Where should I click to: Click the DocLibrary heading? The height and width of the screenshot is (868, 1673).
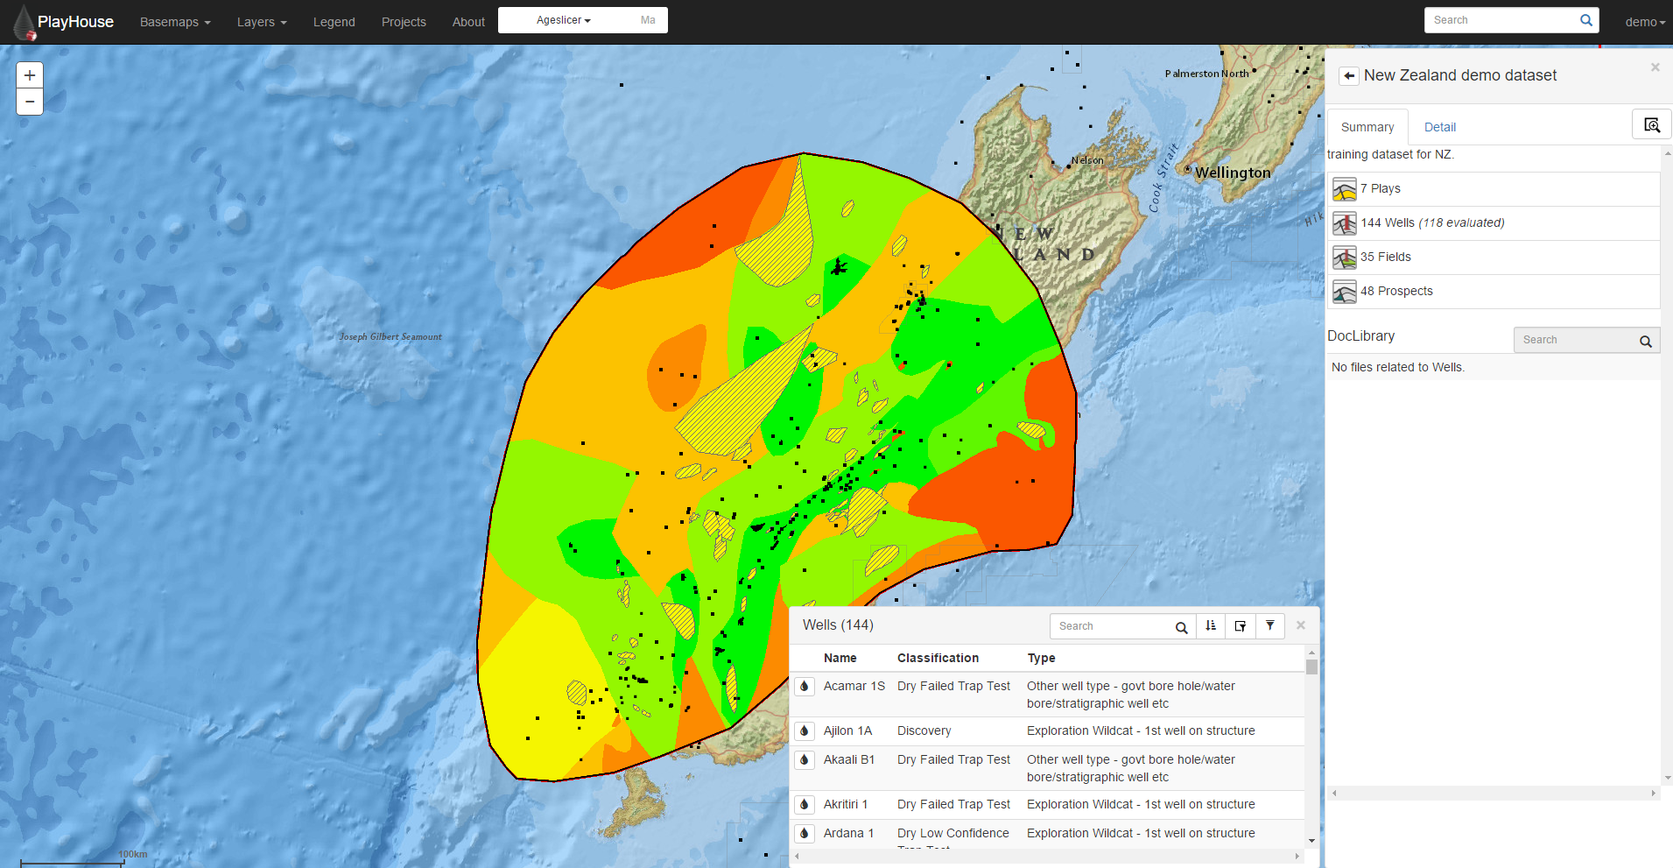point(1360,336)
